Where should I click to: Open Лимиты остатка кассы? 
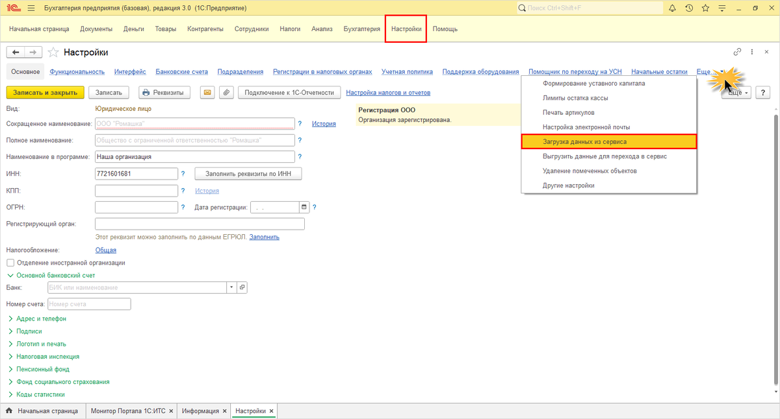pos(609,98)
